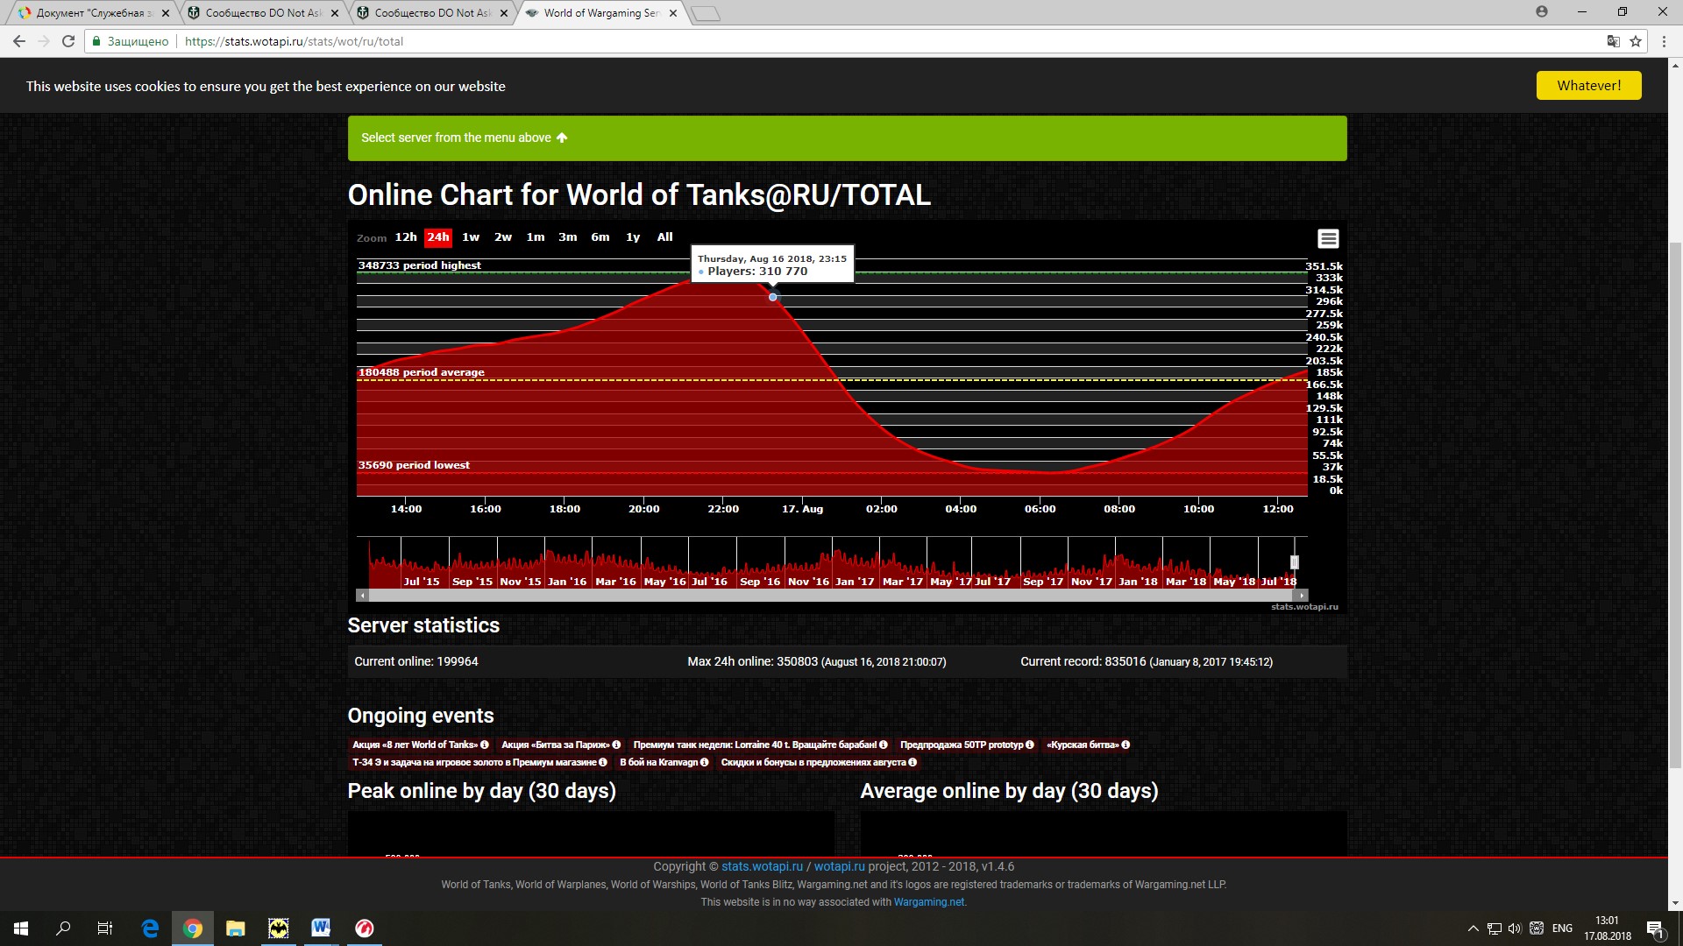Open File Explorer from taskbar
This screenshot has width=1683, height=946.
coord(235,928)
